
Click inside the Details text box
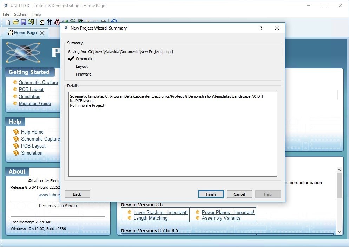click(x=173, y=134)
